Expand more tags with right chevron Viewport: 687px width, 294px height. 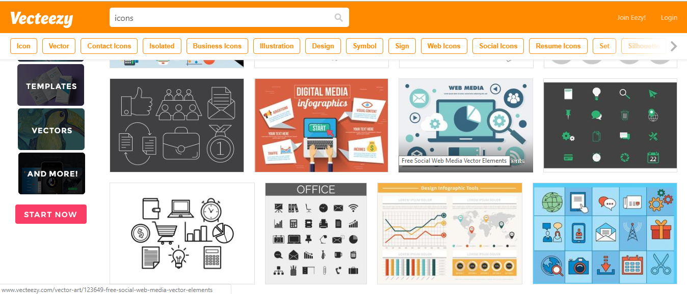tap(674, 46)
